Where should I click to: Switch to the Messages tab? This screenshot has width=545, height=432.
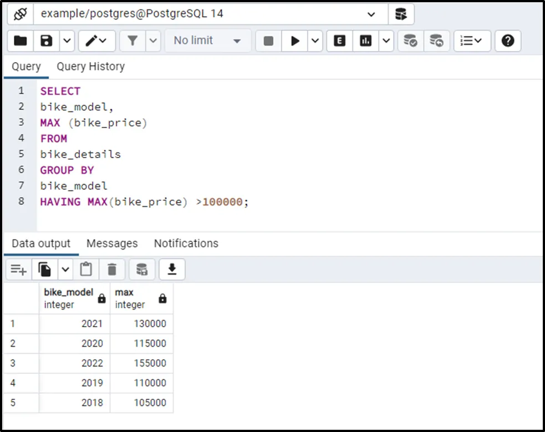click(x=112, y=243)
